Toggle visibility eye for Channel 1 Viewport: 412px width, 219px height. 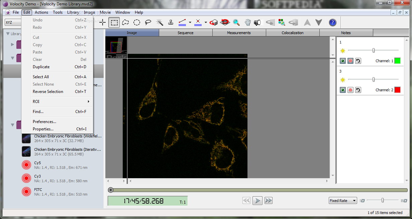pos(343,61)
